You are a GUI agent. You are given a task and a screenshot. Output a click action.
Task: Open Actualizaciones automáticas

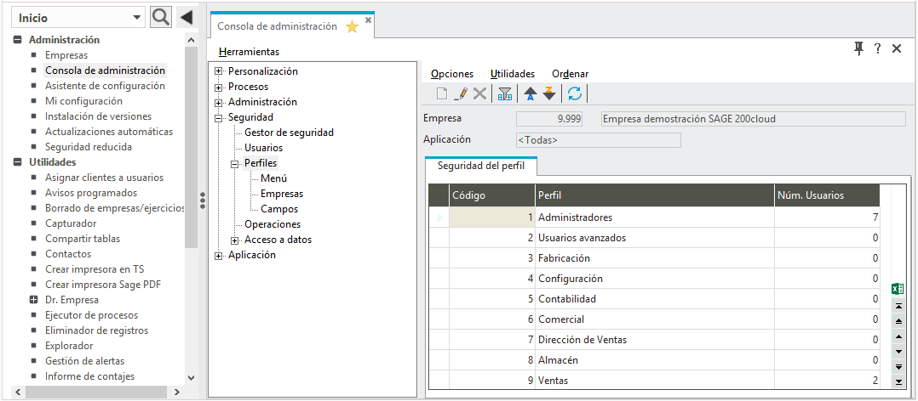109,132
